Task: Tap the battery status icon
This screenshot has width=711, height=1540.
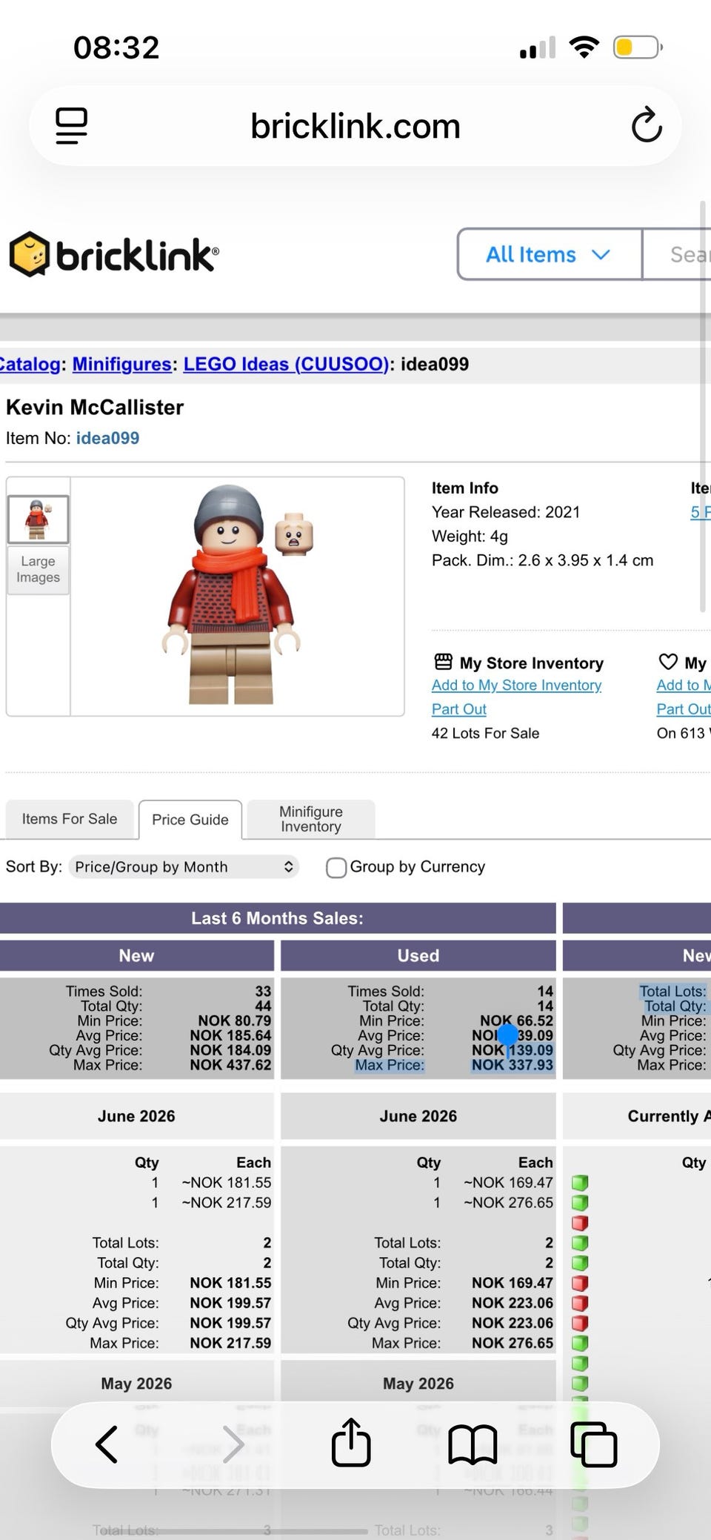Action: (638, 48)
